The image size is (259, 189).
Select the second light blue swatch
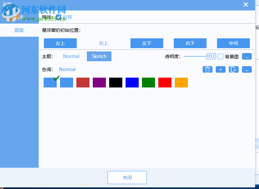pos(67,83)
